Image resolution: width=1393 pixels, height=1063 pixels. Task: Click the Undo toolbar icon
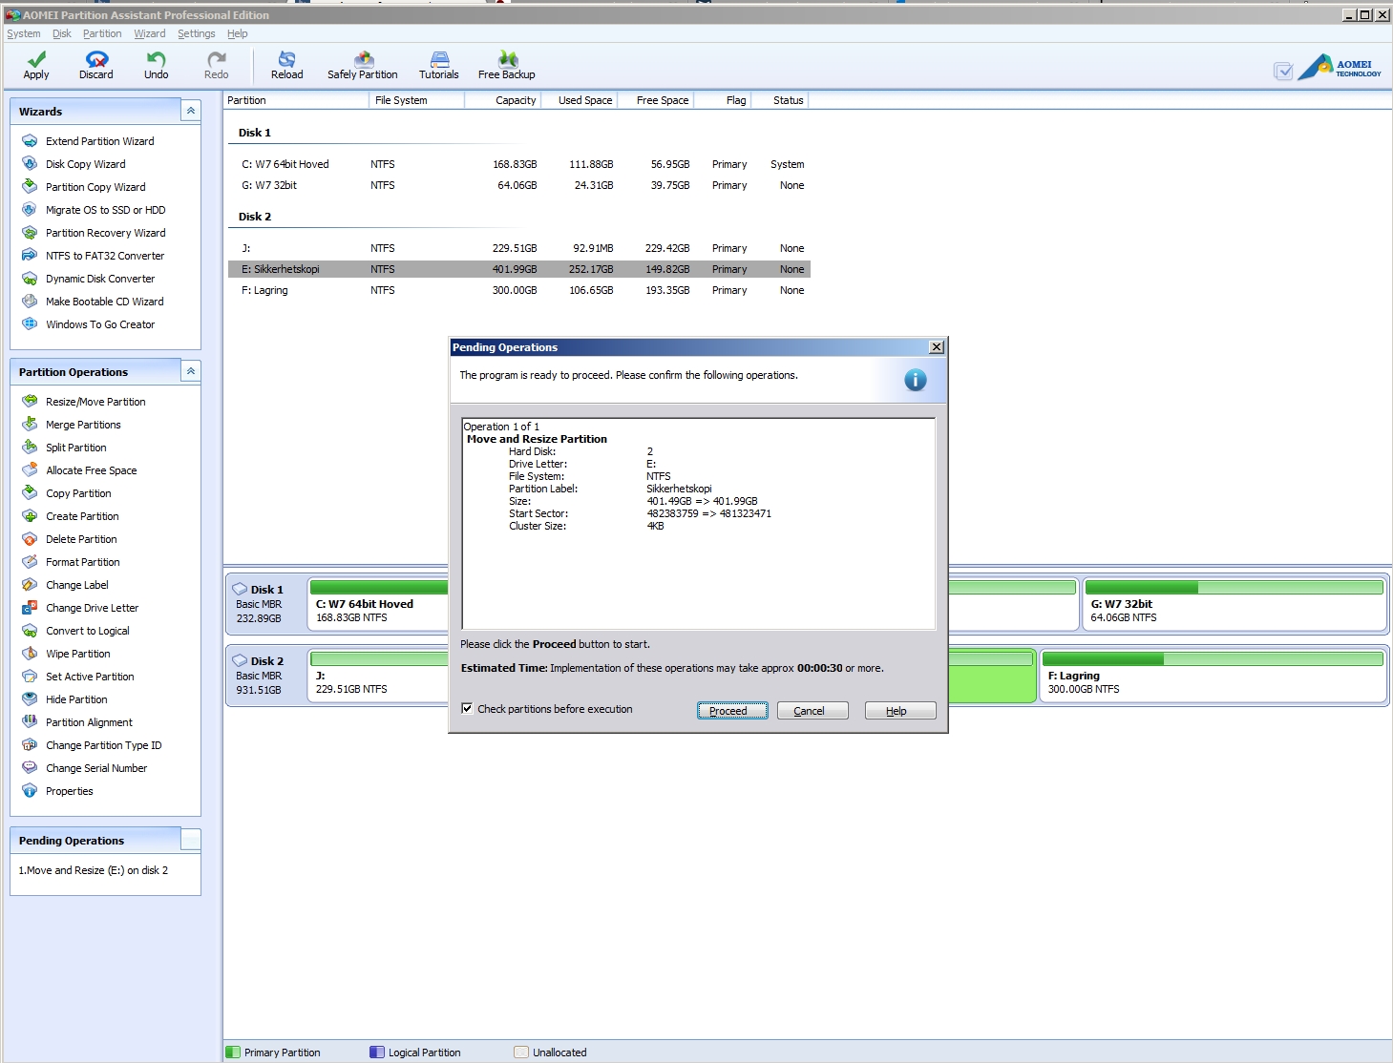coord(156,65)
